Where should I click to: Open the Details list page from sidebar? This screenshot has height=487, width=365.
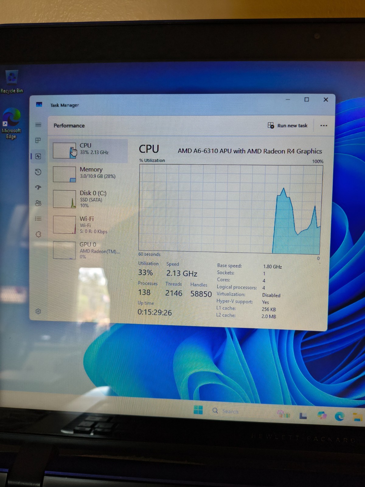click(x=38, y=219)
